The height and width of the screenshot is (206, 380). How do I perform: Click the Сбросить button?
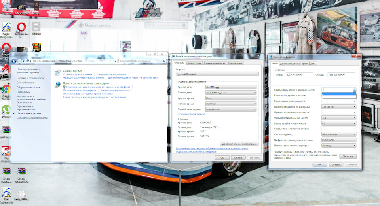(348, 156)
